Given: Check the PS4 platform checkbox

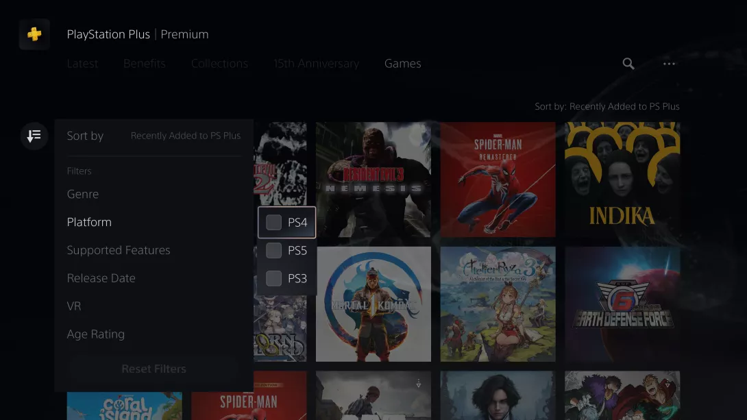Looking at the screenshot, I should point(274,223).
